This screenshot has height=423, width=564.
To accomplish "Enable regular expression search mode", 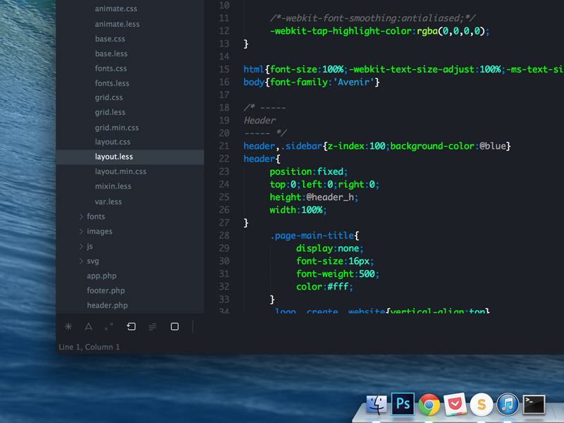I will pos(68,326).
